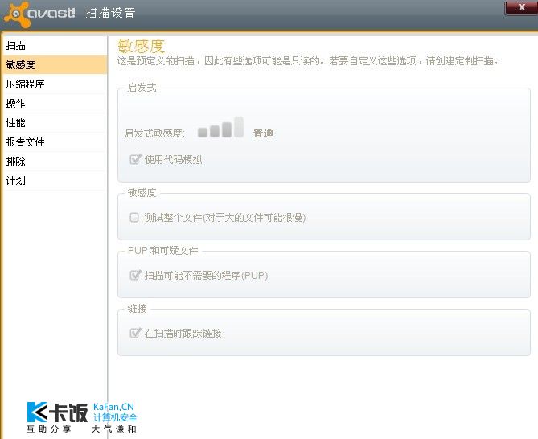This screenshot has height=439, width=538.
Task: Open the 报告文件 settings page
Action: pyautogui.click(x=55, y=142)
